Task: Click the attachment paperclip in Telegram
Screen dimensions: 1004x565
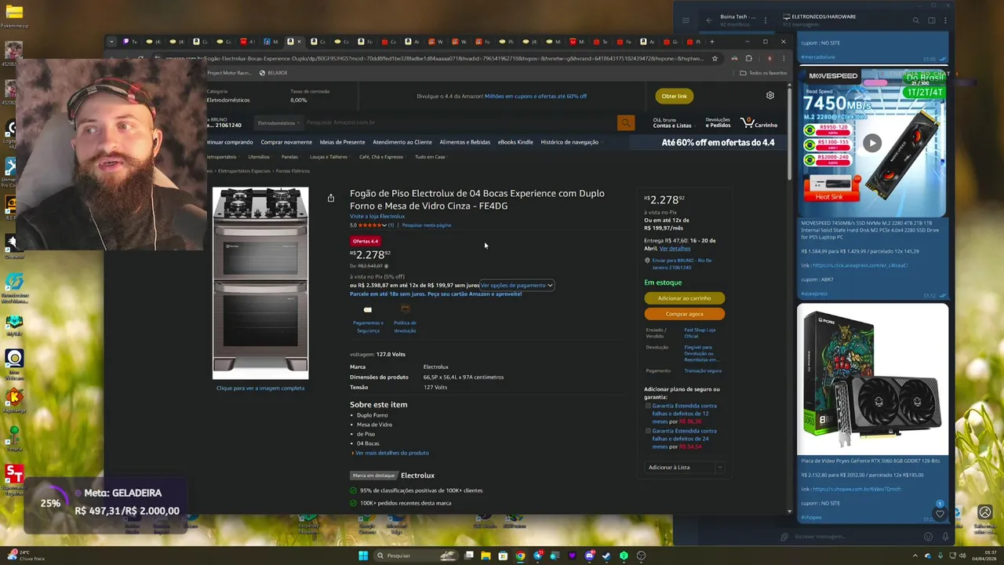Action: pos(784,537)
